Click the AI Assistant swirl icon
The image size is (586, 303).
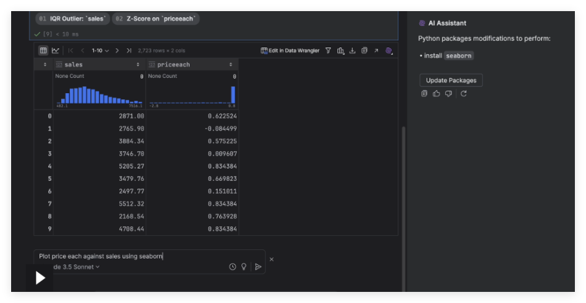[x=422, y=23]
